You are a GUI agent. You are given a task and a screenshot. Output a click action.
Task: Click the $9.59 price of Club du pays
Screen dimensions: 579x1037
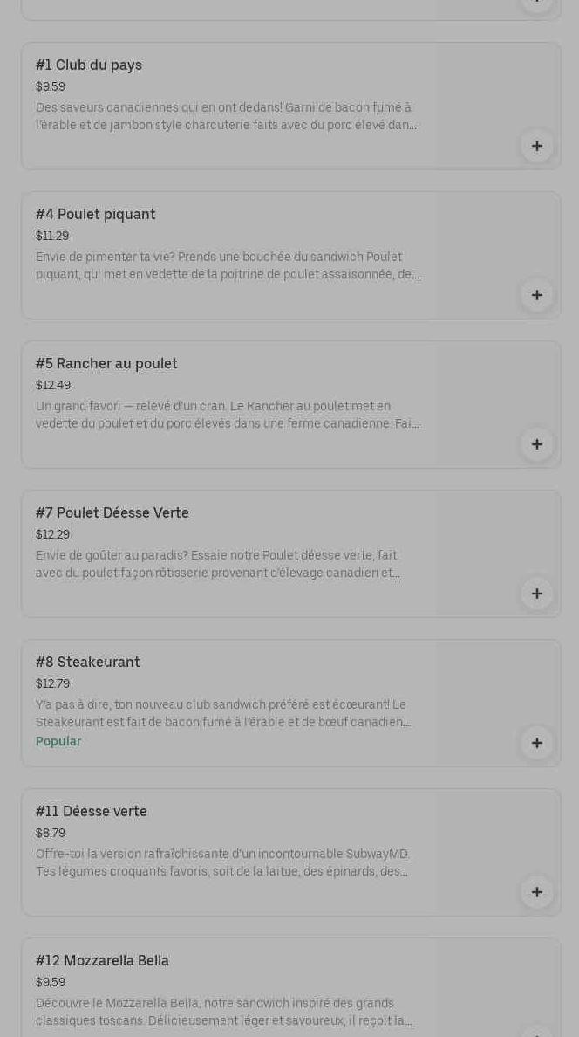[x=51, y=87]
